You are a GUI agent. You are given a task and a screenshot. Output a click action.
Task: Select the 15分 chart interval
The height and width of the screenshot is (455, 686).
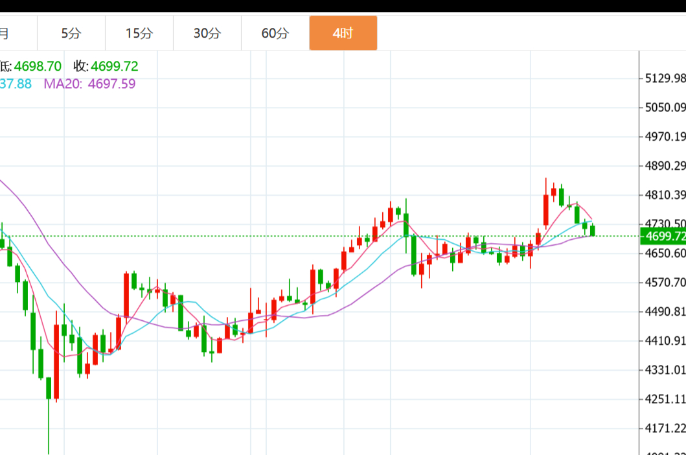pos(139,33)
